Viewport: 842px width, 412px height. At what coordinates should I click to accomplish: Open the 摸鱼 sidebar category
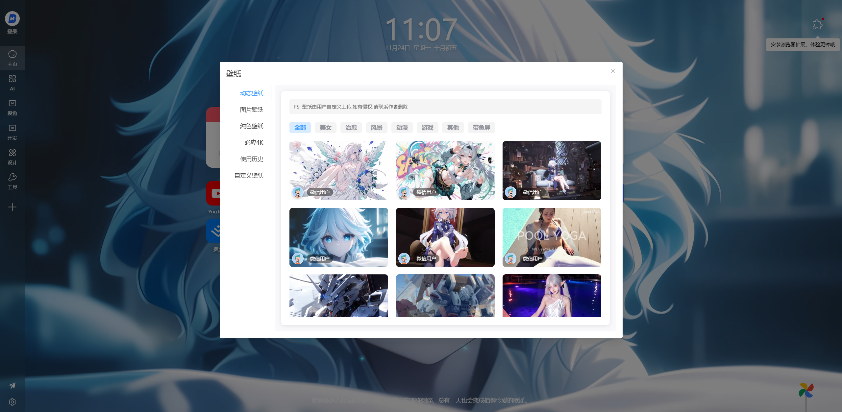coord(12,107)
